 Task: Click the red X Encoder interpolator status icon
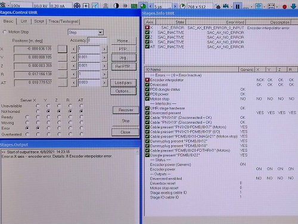147,79
